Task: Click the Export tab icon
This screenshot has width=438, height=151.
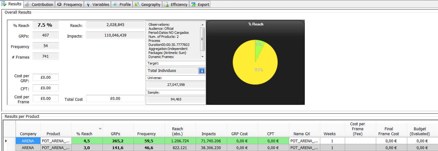Action: [194, 5]
